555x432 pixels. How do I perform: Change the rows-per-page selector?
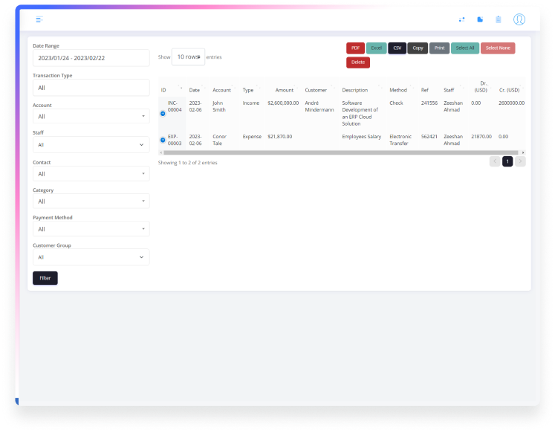point(188,57)
